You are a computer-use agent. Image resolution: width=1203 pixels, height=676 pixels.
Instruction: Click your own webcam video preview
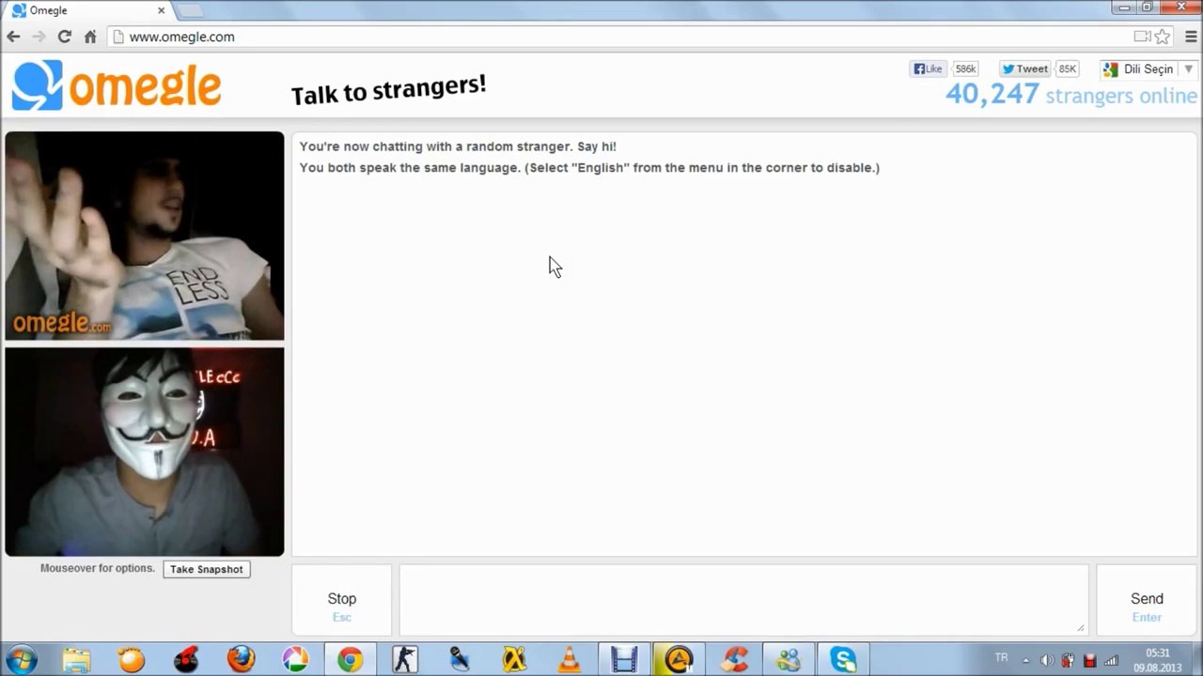(145, 452)
